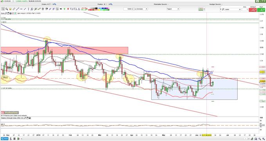This screenshot has height=141, width=266.
Task: Click the highlighted date label on time axis
Action: pos(207,135)
